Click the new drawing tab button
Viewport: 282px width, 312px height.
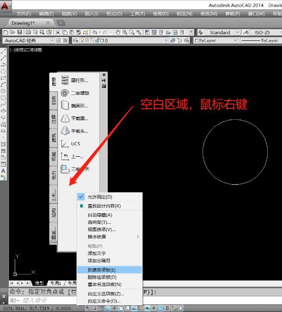click(x=61, y=23)
